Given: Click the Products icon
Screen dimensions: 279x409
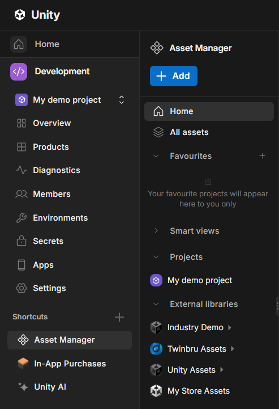Looking at the screenshot, I should pyautogui.click(x=22, y=147).
